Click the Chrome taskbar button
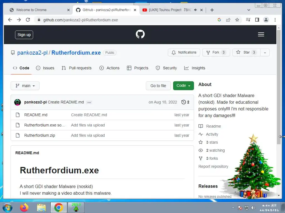The height and width of the screenshot is (213, 285). point(58,207)
